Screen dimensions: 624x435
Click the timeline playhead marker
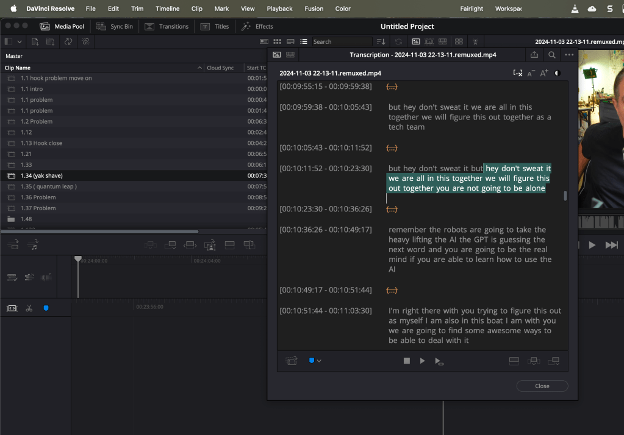click(x=78, y=259)
